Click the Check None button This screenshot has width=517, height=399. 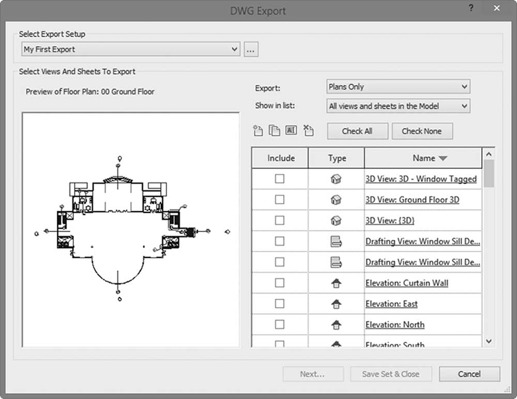[422, 131]
